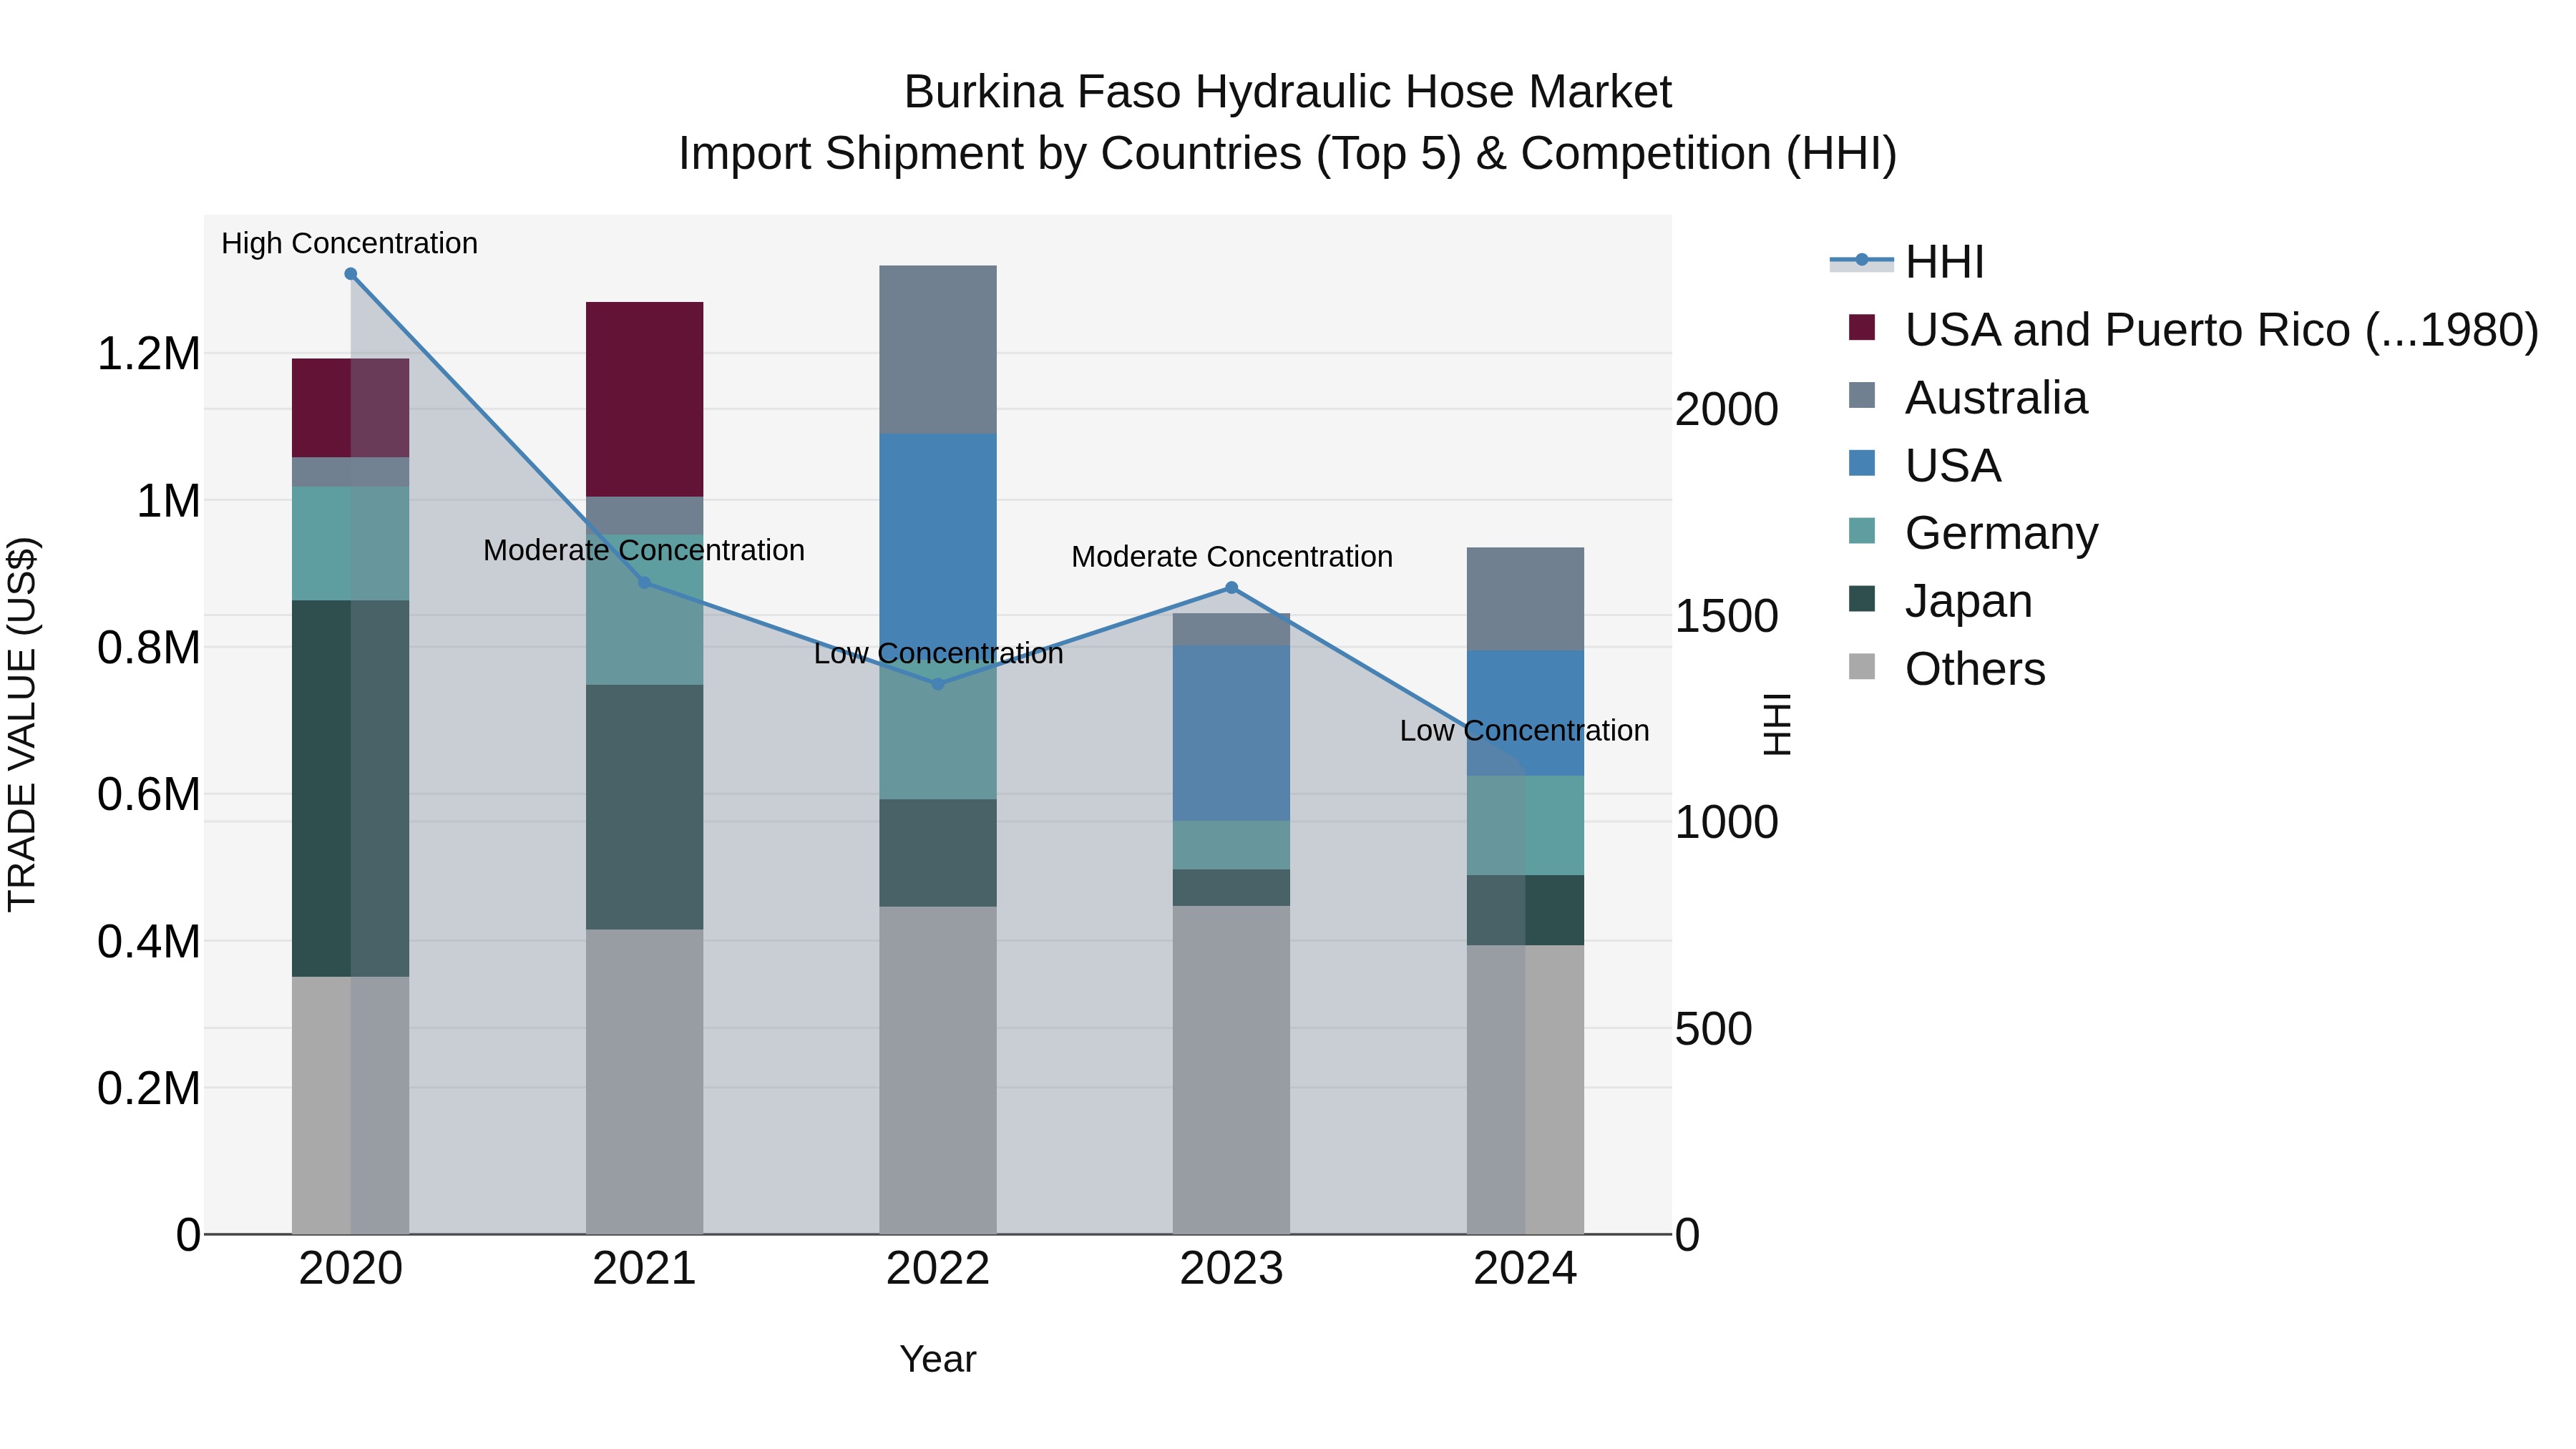Click the right HHI axis title
The height and width of the screenshot is (1449, 2576).
coord(1777,724)
